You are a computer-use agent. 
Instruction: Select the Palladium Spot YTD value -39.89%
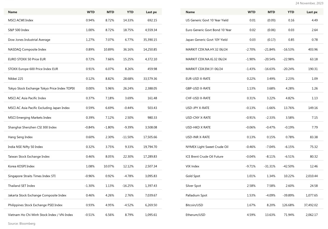[288, 195]
